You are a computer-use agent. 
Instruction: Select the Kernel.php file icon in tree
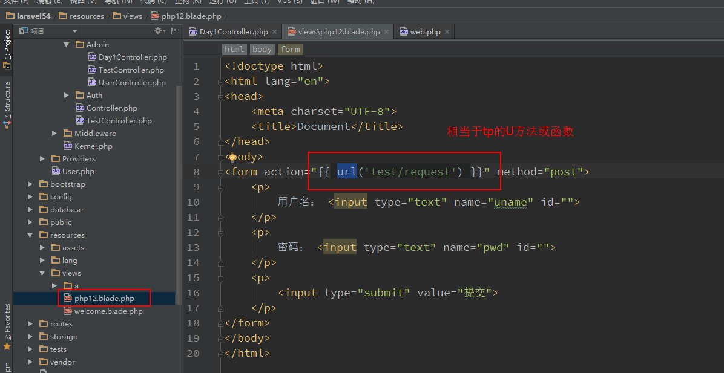(68, 146)
